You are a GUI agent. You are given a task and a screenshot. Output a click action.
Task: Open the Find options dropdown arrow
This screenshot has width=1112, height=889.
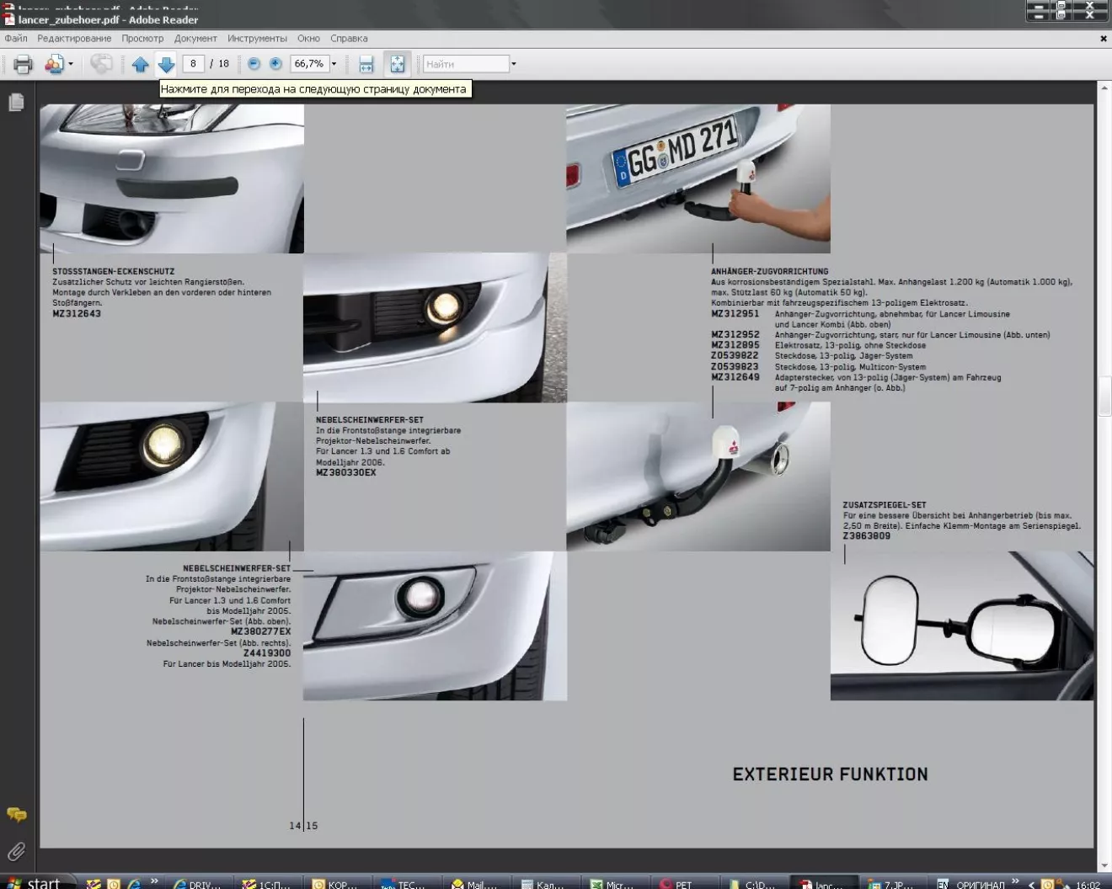click(x=514, y=64)
